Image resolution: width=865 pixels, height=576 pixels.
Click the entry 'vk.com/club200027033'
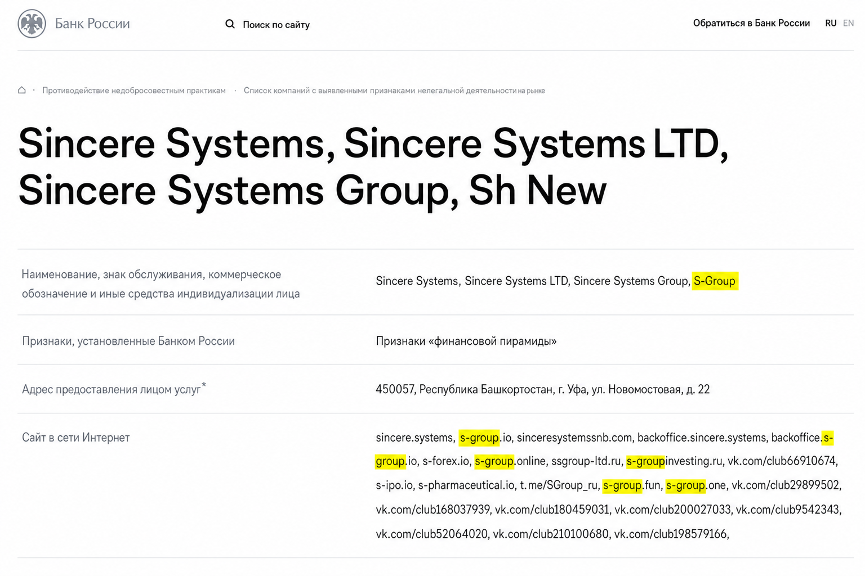(672, 510)
